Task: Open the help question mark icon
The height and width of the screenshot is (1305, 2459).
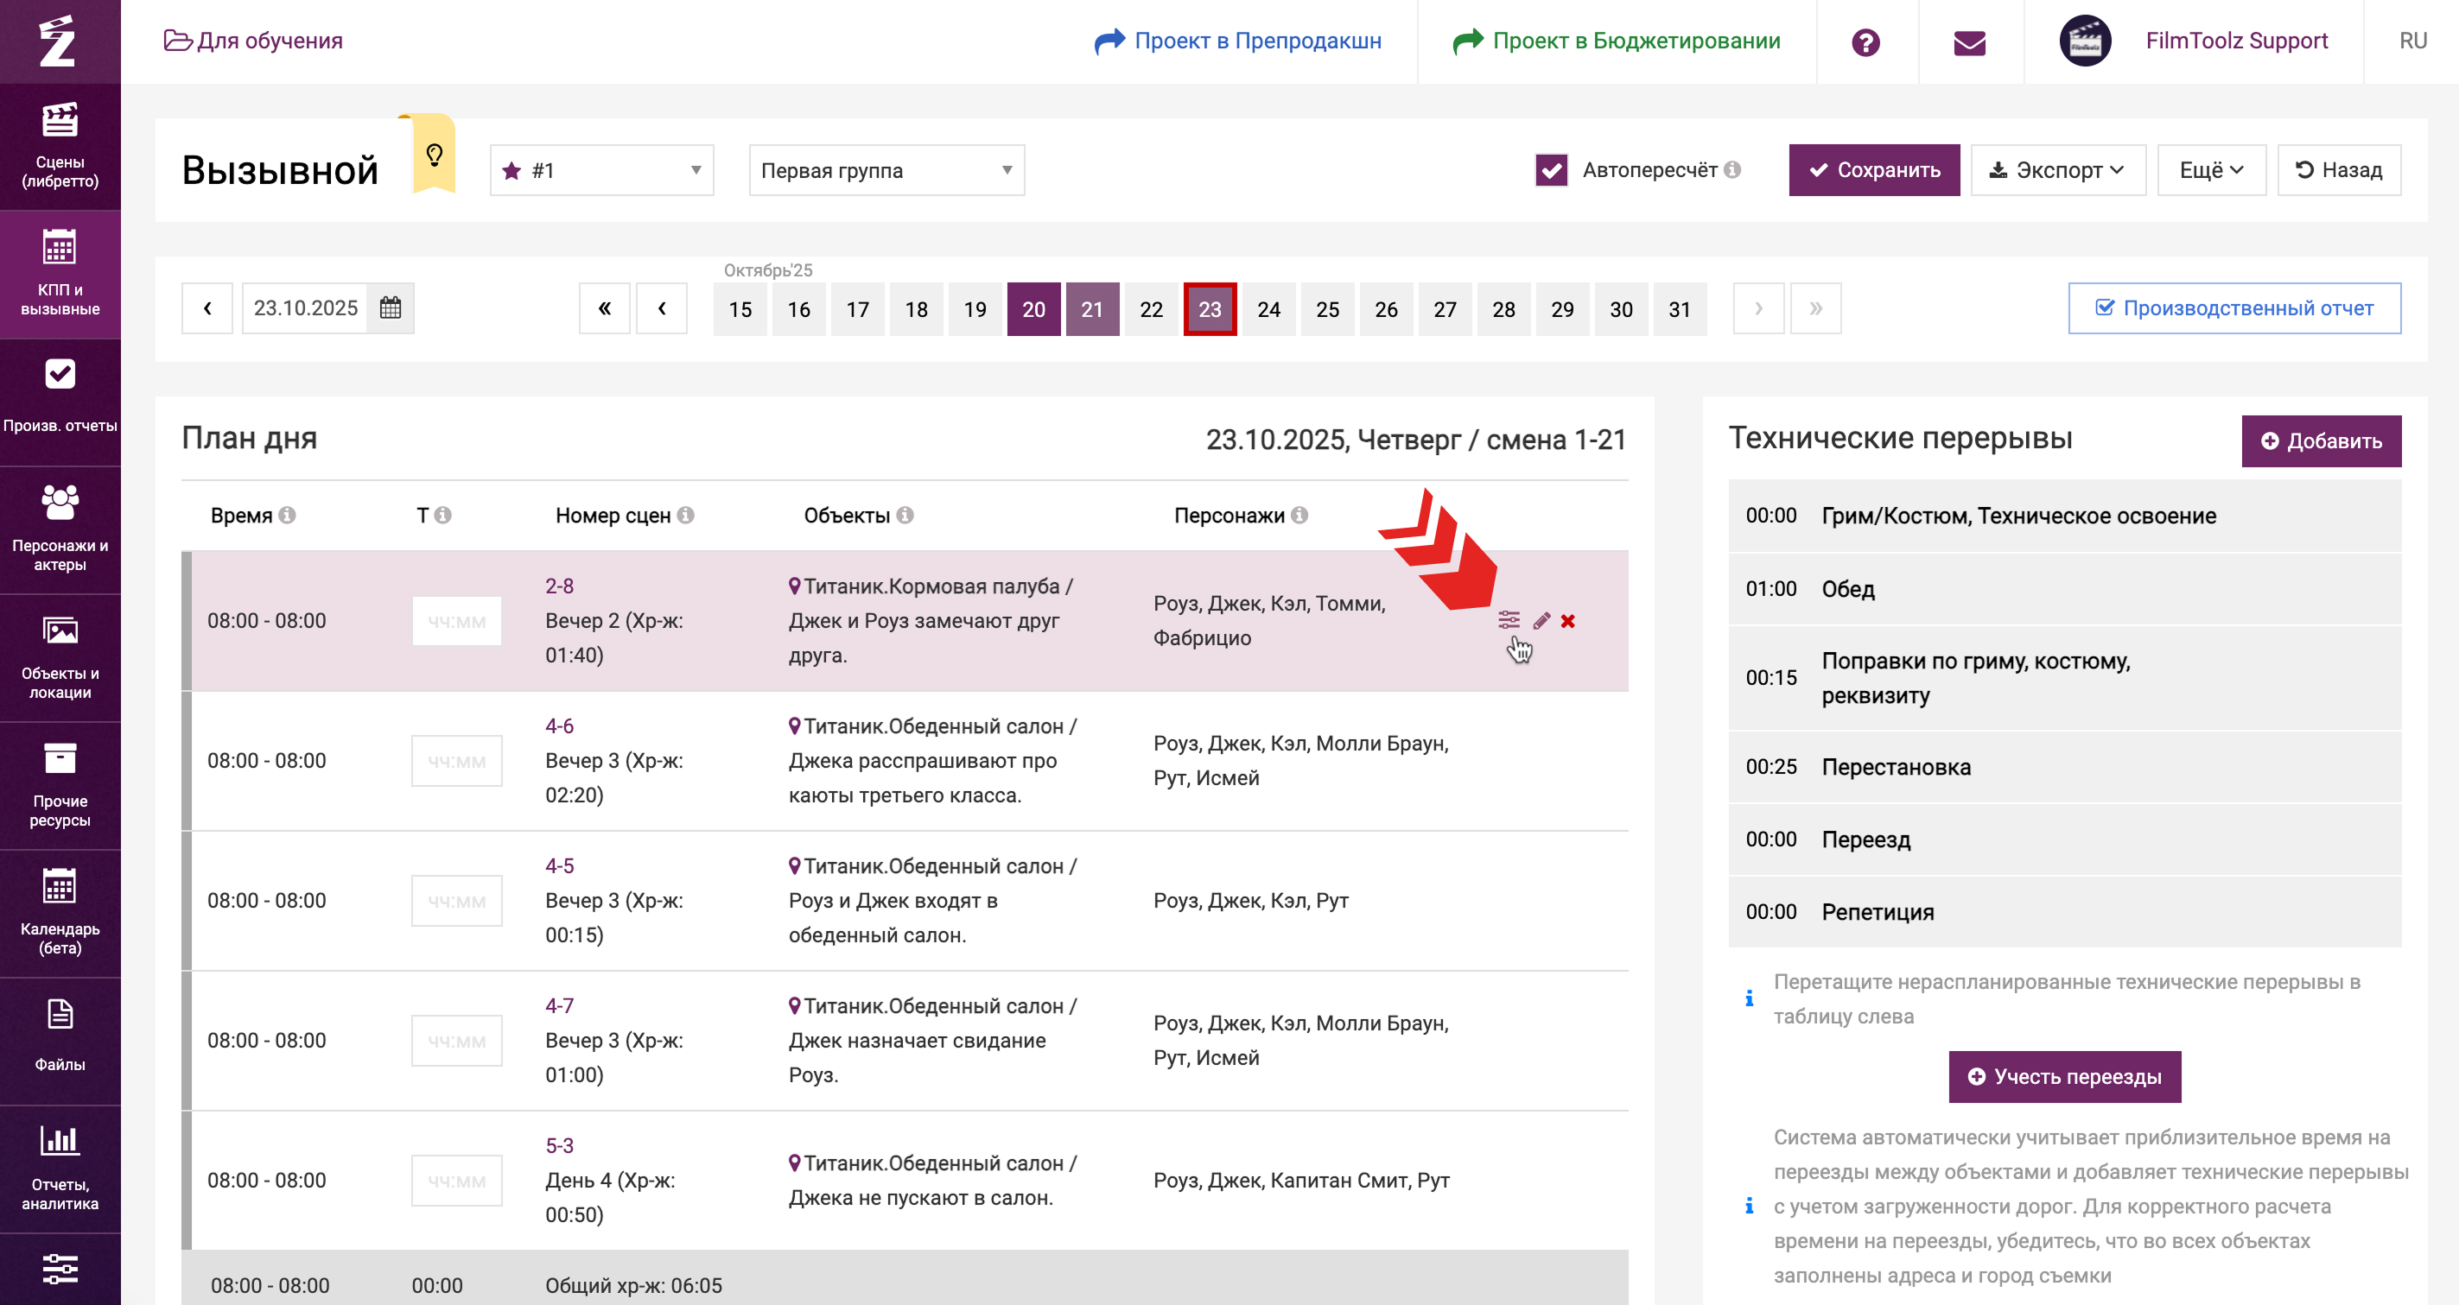Action: (1865, 42)
